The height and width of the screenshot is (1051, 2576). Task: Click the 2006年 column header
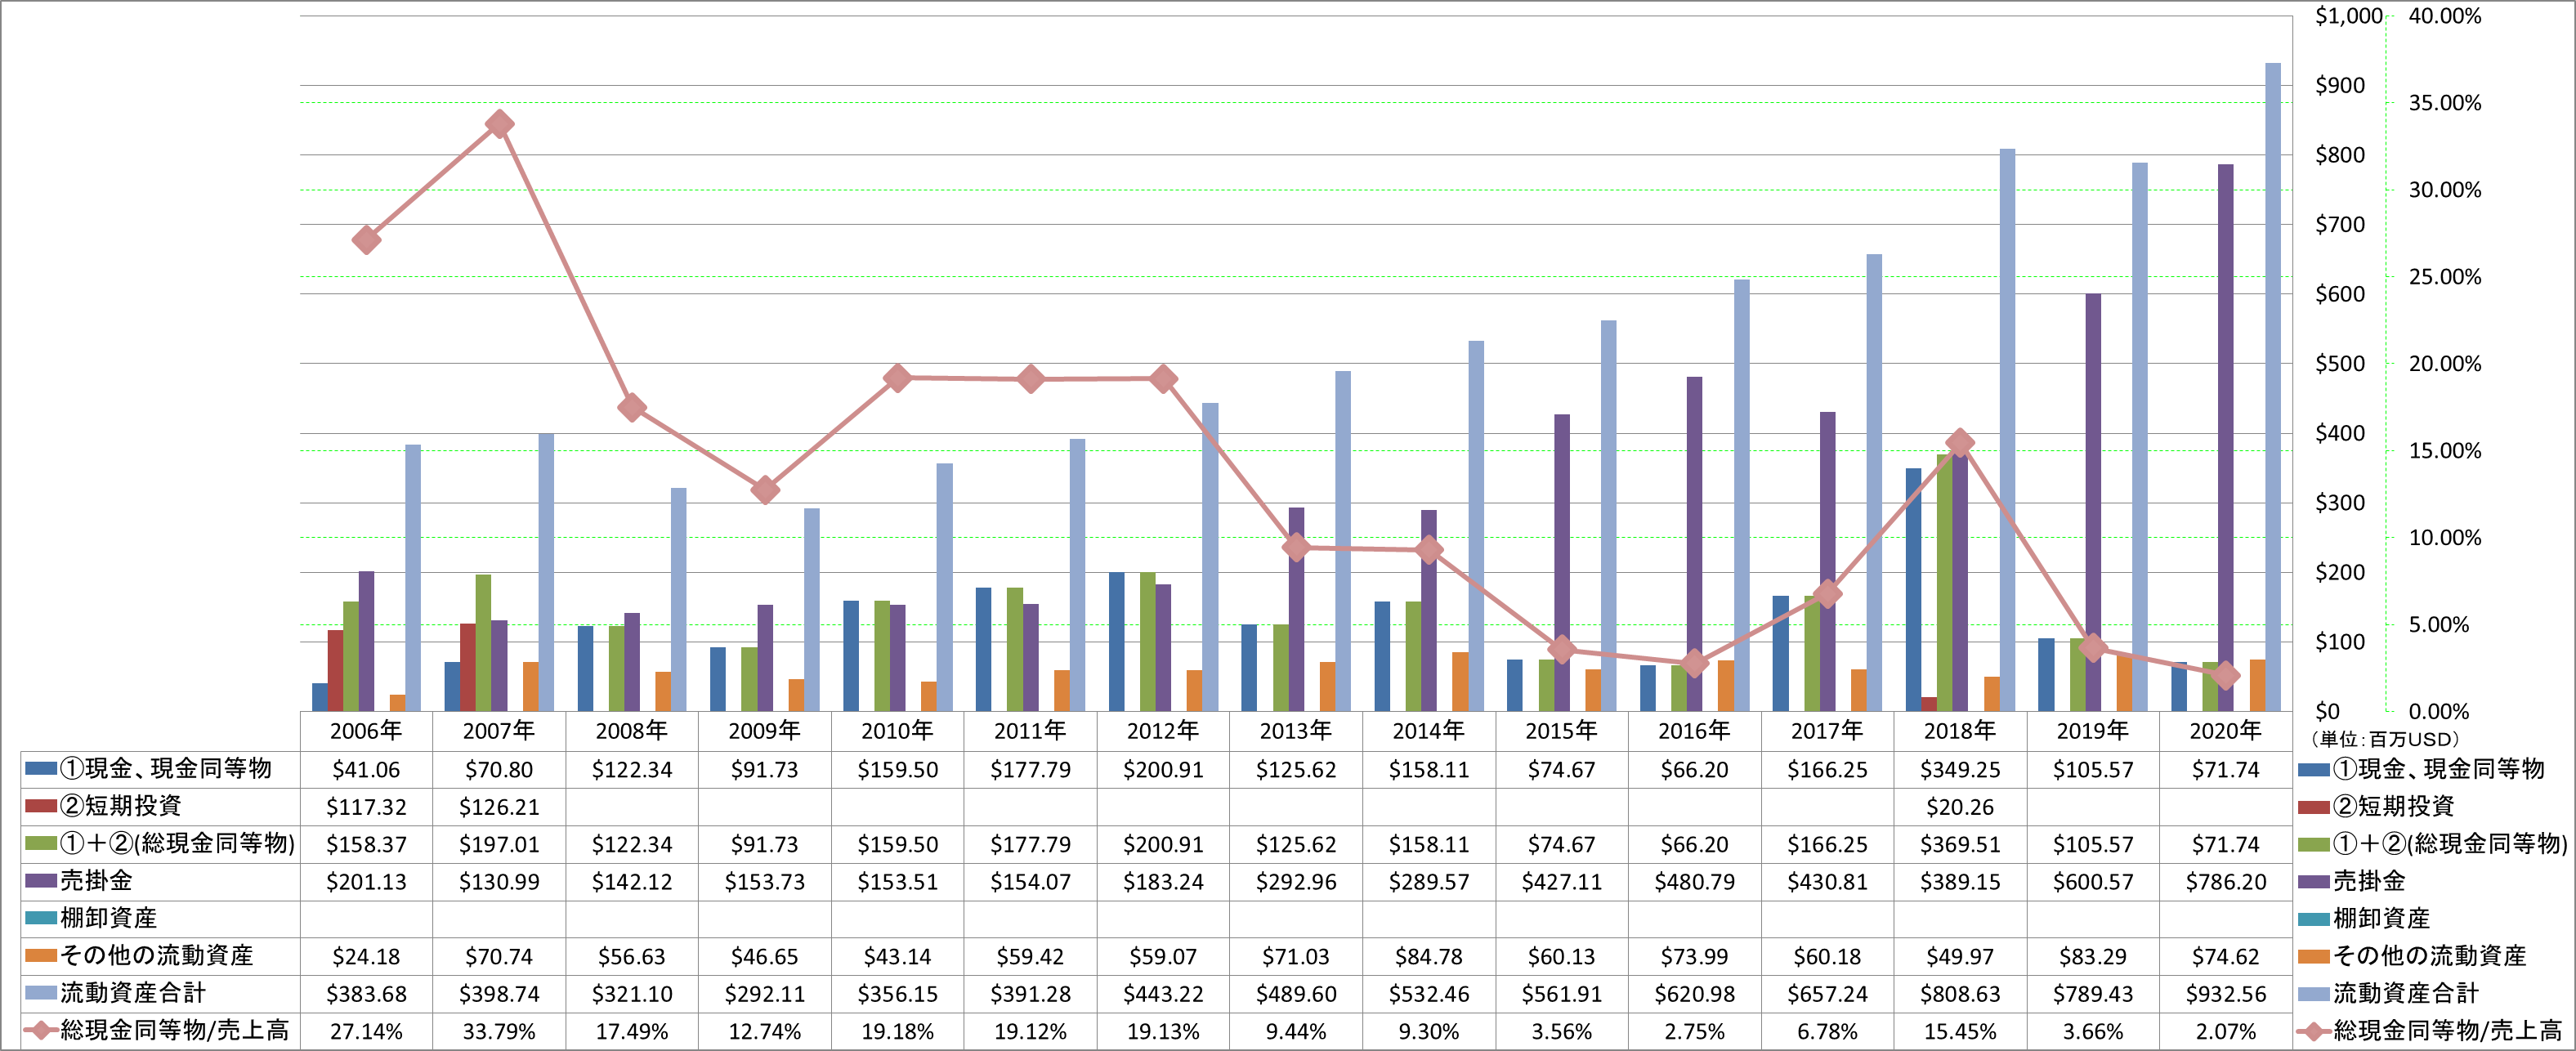366,731
